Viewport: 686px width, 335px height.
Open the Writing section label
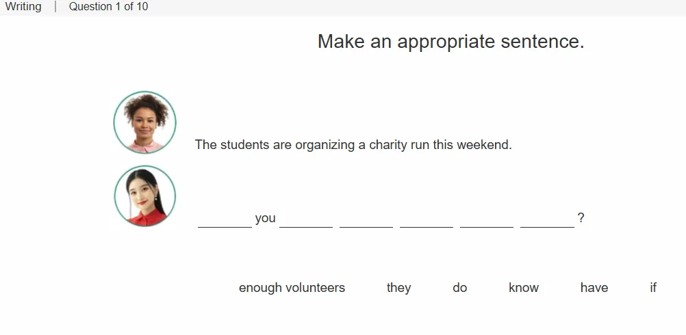pos(23,7)
